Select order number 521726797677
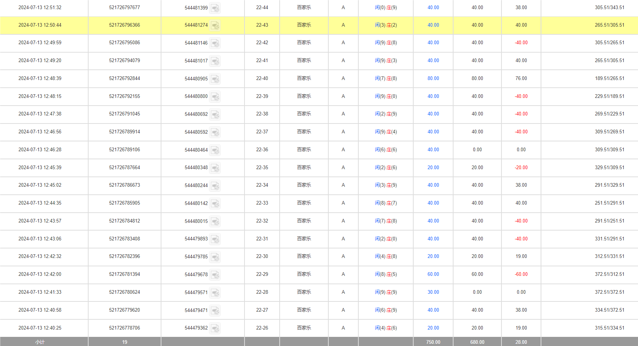 pyautogui.click(x=124, y=7)
